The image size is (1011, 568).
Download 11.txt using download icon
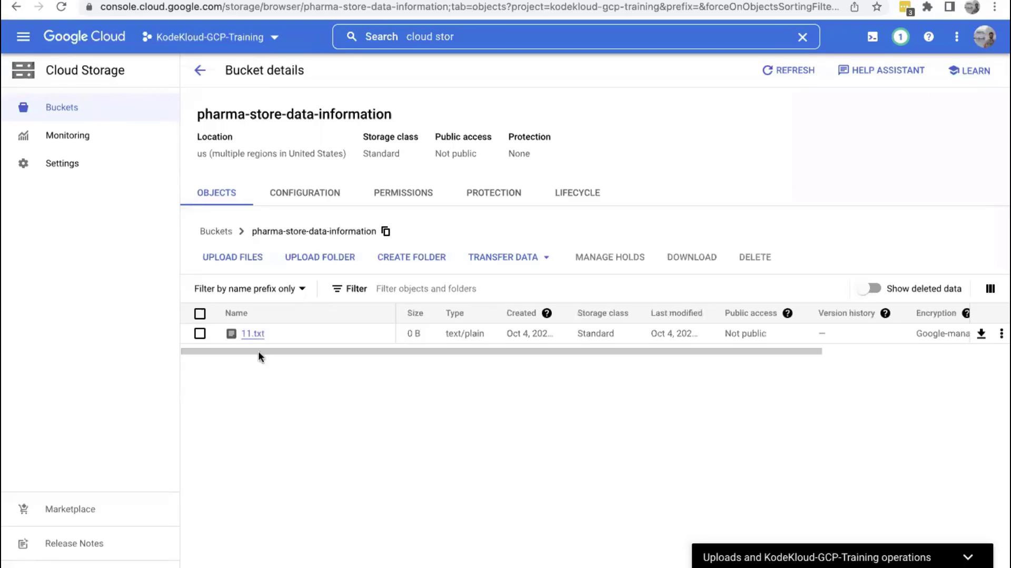click(x=981, y=333)
